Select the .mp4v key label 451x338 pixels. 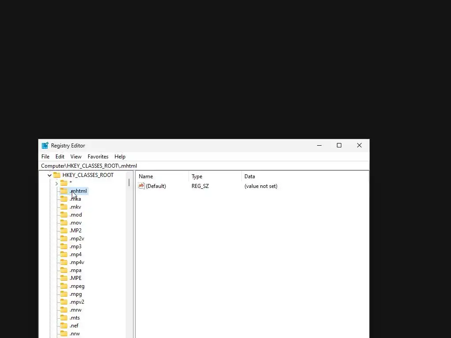click(77, 262)
